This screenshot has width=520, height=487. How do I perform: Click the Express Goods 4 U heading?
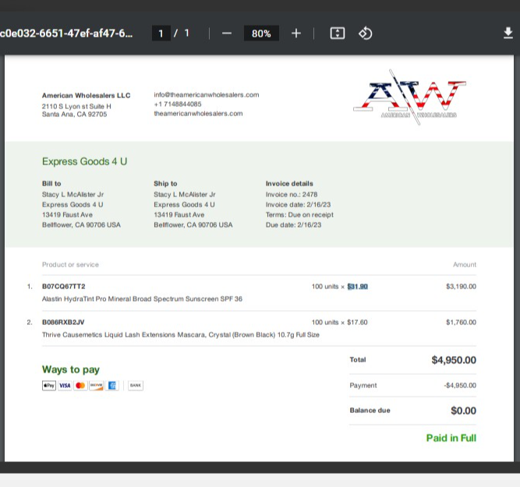(x=84, y=161)
